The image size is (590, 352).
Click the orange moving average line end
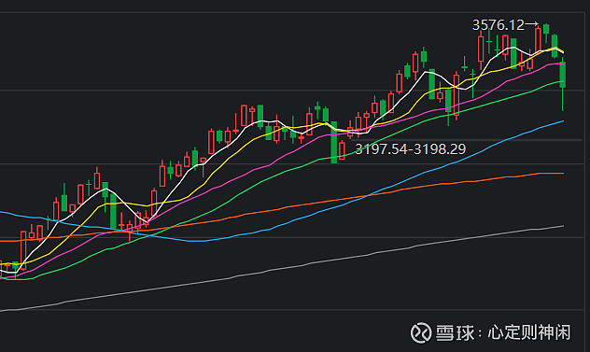[563, 173]
